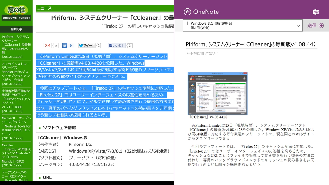The width and height of the screenshot is (329, 185).
Task: Open the 最新記事 sidebar heading
Action: [16, 29]
